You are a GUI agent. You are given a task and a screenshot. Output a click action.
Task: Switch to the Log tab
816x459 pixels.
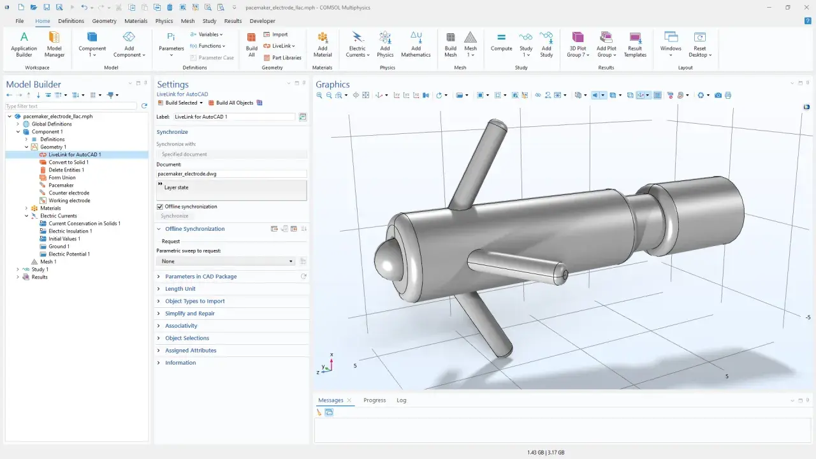point(402,400)
